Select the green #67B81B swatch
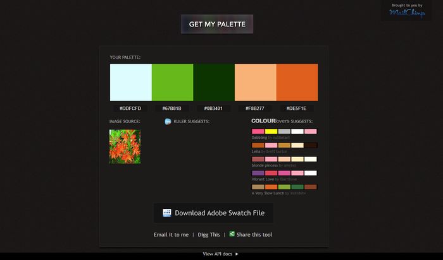The height and width of the screenshot is (260, 443). [172, 82]
